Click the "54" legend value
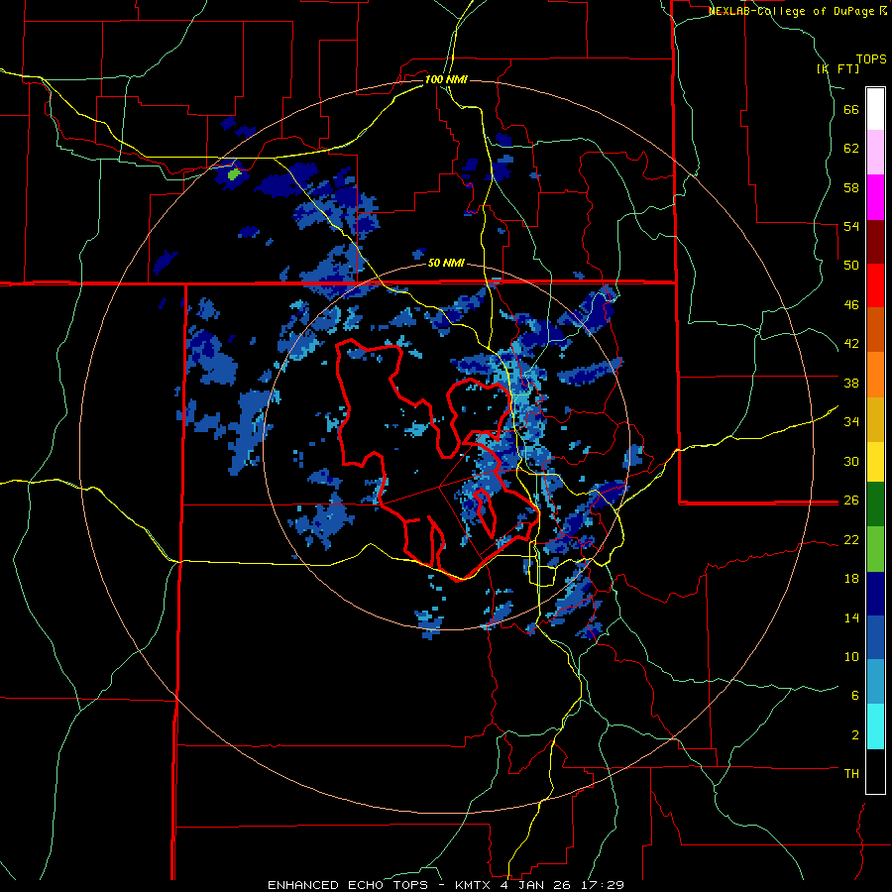The height and width of the screenshot is (892, 892). click(851, 226)
